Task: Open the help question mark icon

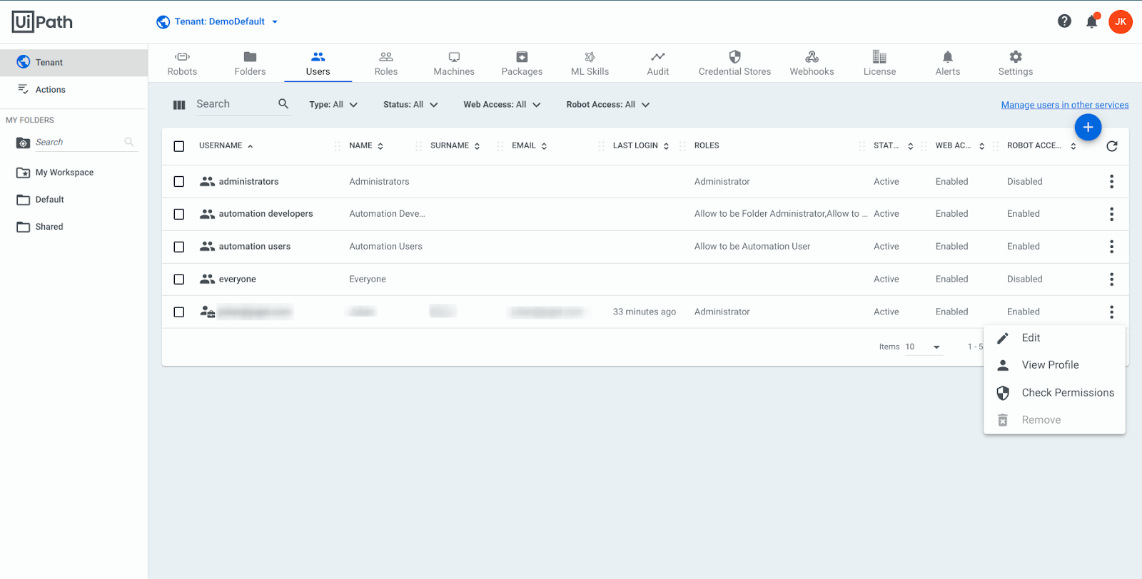Action: pos(1064,21)
